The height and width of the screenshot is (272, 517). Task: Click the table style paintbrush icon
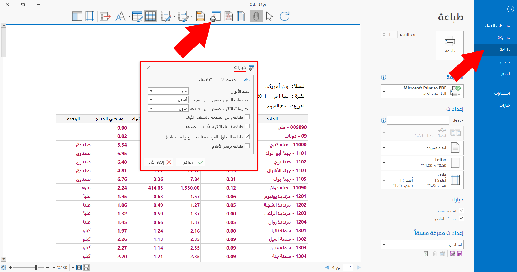pyautogui.click(x=138, y=16)
